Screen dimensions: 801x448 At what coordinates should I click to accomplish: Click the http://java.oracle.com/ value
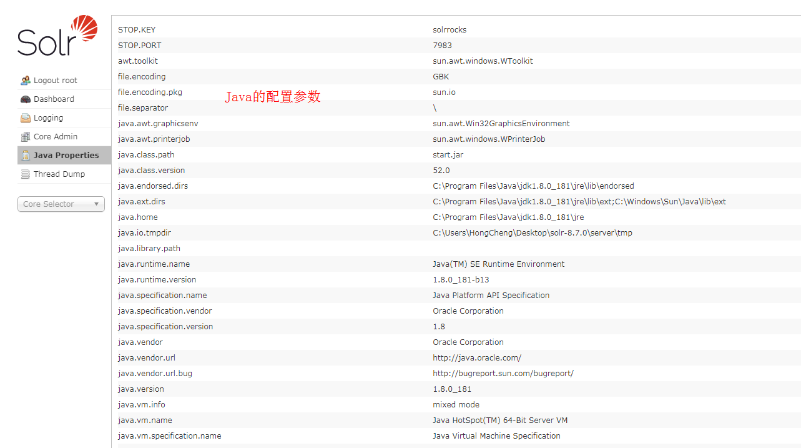[x=477, y=357]
